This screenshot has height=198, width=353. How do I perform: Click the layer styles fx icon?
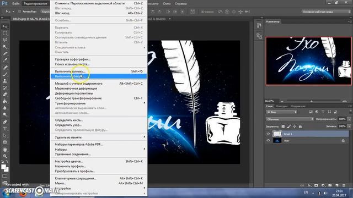click(309, 185)
